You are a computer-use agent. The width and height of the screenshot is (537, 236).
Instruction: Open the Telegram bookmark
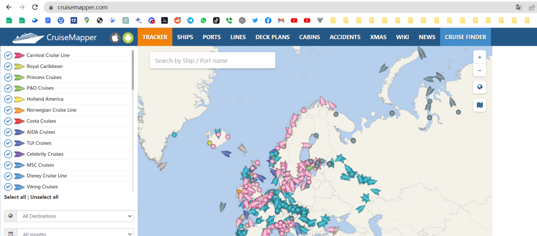pyautogui.click(x=190, y=20)
